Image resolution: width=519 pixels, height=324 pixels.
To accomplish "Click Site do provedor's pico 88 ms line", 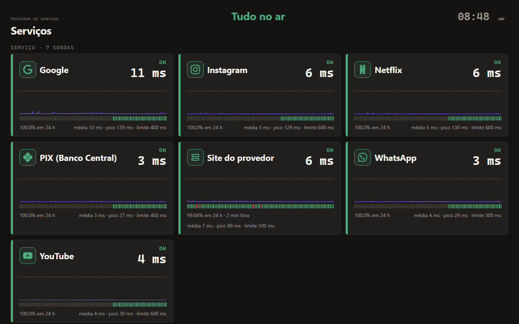I will (231, 226).
